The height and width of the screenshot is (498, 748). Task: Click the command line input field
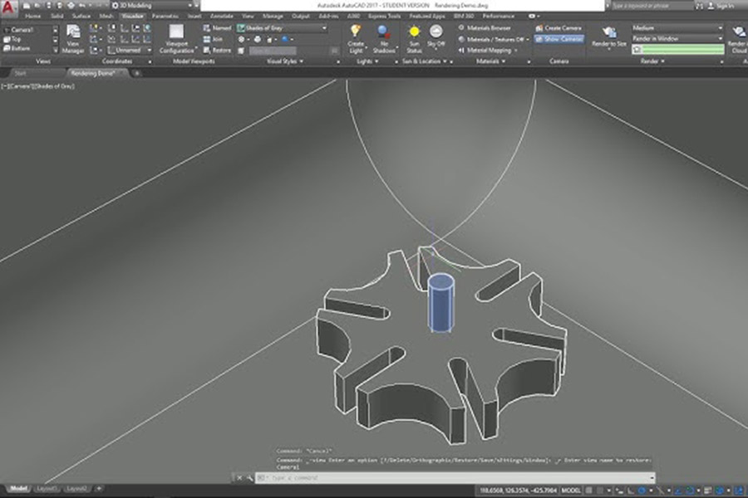pyautogui.click(x=455, y=477)
